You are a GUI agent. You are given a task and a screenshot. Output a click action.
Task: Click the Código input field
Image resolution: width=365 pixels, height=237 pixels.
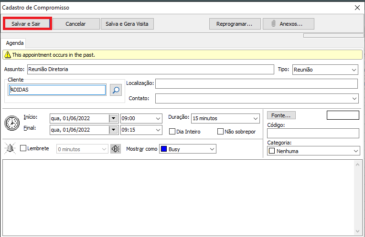pos(313,134)
